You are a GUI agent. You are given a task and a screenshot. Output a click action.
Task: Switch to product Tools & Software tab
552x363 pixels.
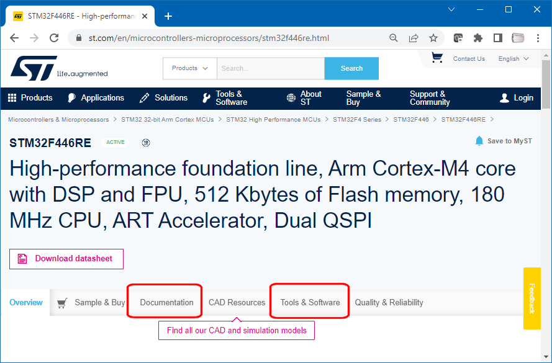310,303
